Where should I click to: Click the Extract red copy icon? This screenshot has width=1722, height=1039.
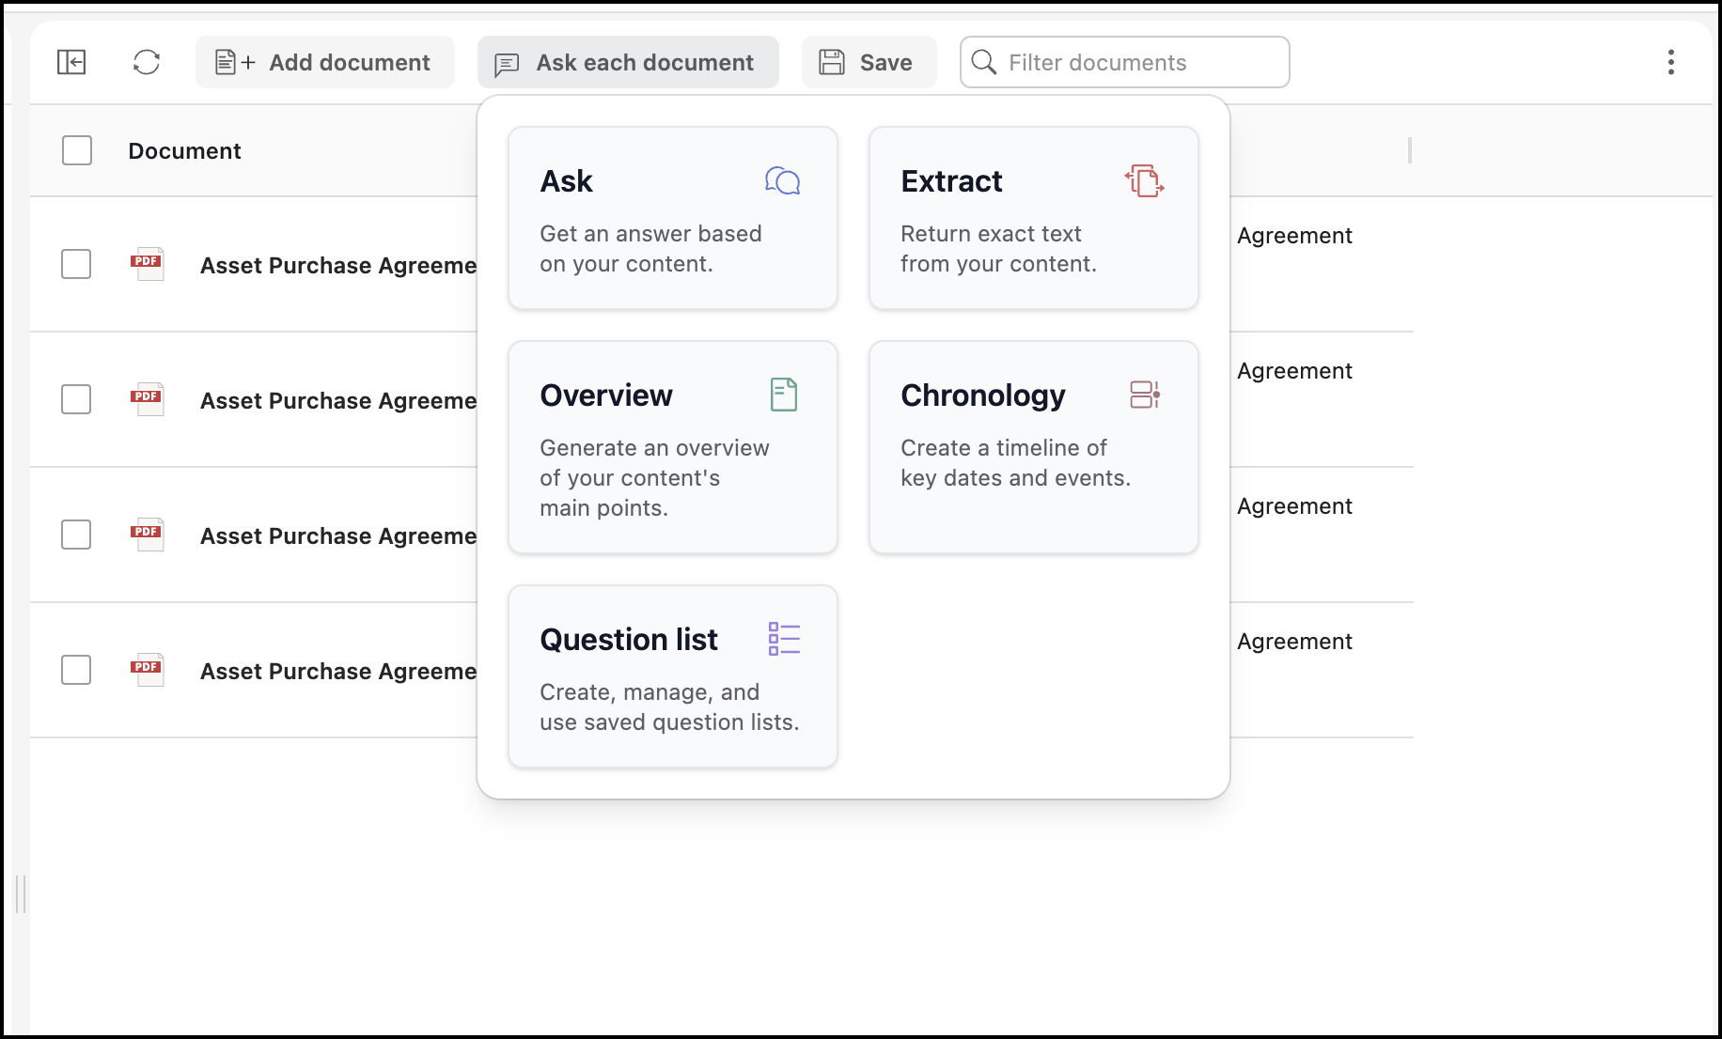[1144, 180]
